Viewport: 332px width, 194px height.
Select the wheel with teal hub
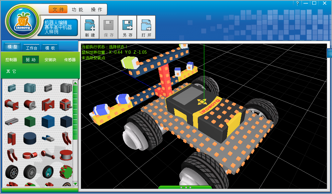(48, 171)
